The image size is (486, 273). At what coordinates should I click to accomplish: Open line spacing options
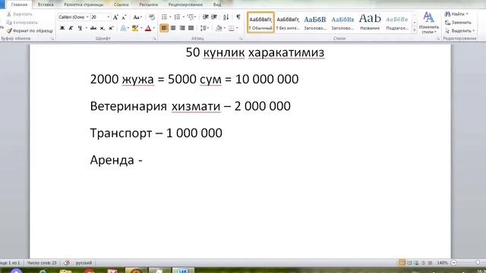point(204,28)
